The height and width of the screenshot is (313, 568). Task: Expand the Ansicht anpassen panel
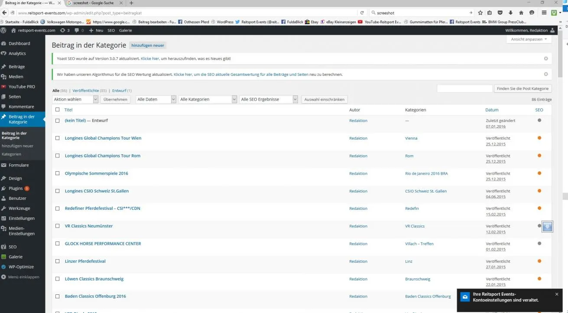pyautogui.click(x=529, y=39)
